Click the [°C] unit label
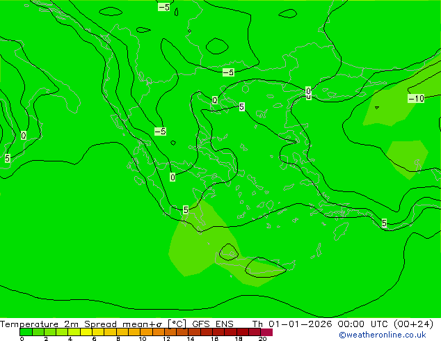 (x=177, y=324)
